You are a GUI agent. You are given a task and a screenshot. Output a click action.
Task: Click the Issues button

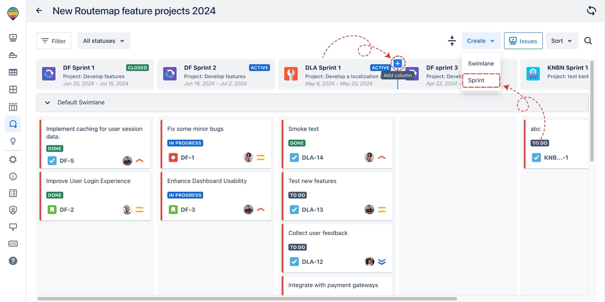pos(523,41)
